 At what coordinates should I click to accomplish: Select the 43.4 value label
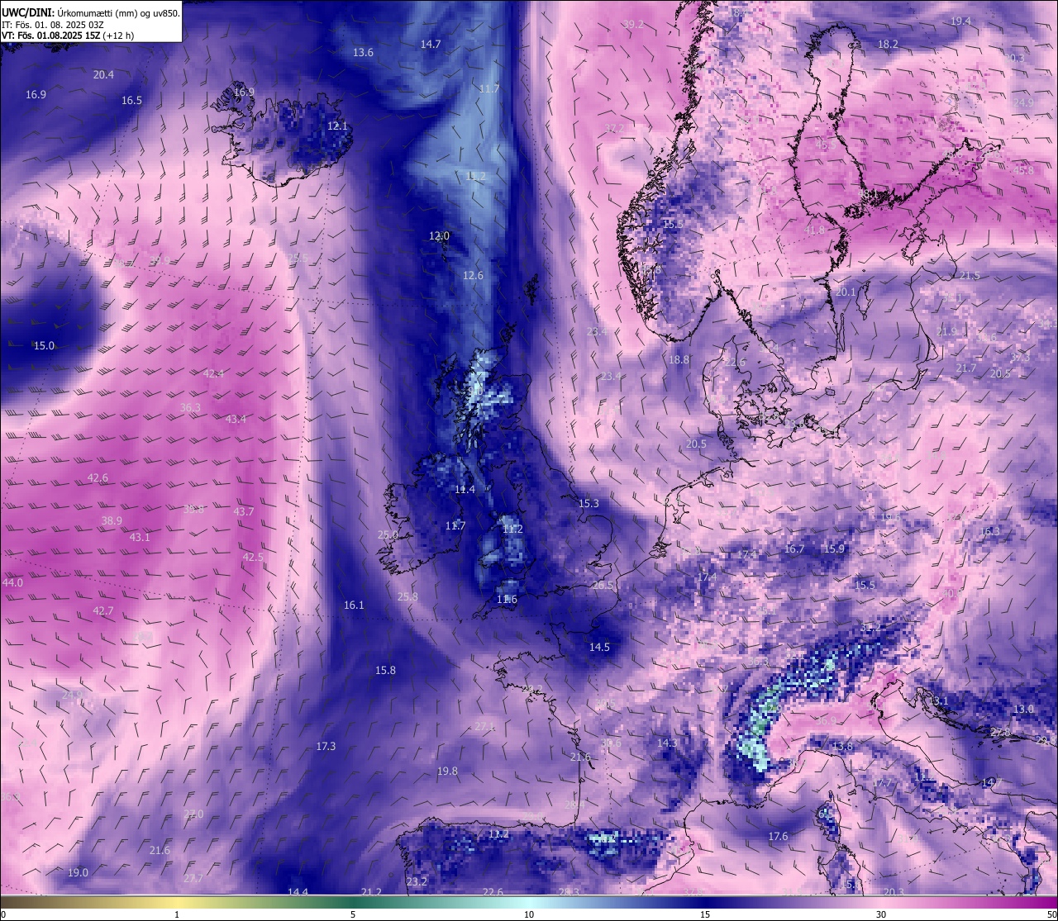click(x=236, y=419)
